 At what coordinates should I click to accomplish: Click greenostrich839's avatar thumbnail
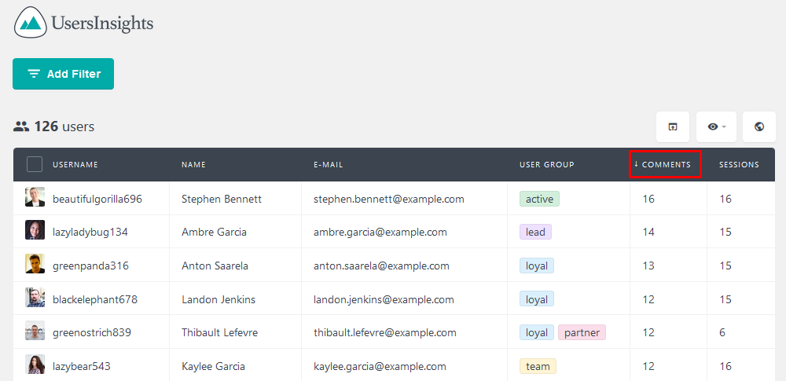(x=35, y=331)
